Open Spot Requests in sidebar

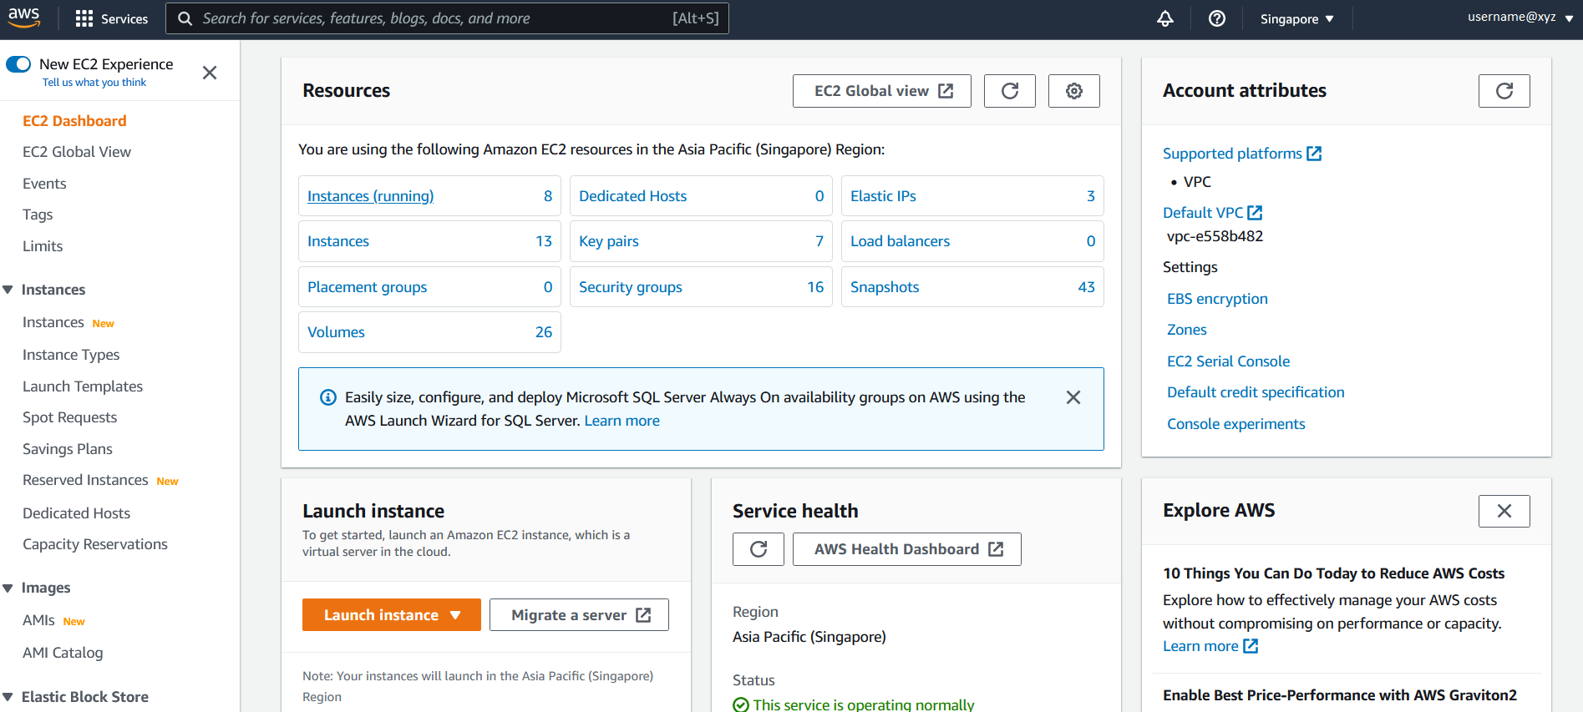point(69,417)
